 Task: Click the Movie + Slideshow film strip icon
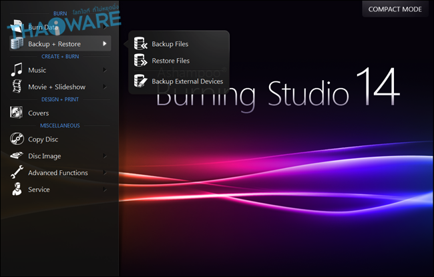click(17, 86)
